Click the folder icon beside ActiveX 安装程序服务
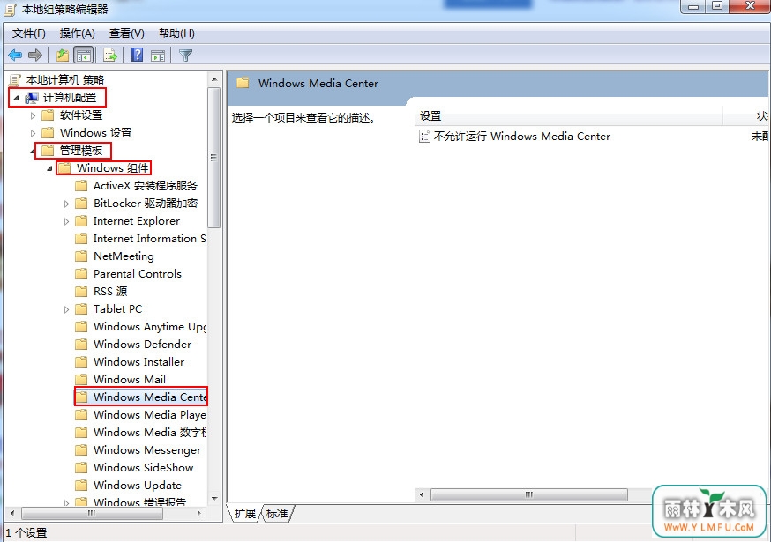771x542 pixels. [x=81, y=186]
